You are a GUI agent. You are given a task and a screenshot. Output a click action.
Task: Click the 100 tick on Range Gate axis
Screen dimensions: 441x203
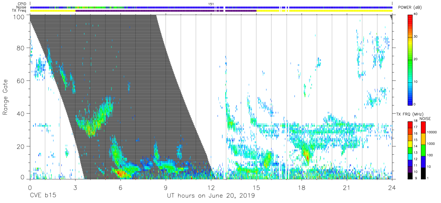pos(19,16)
